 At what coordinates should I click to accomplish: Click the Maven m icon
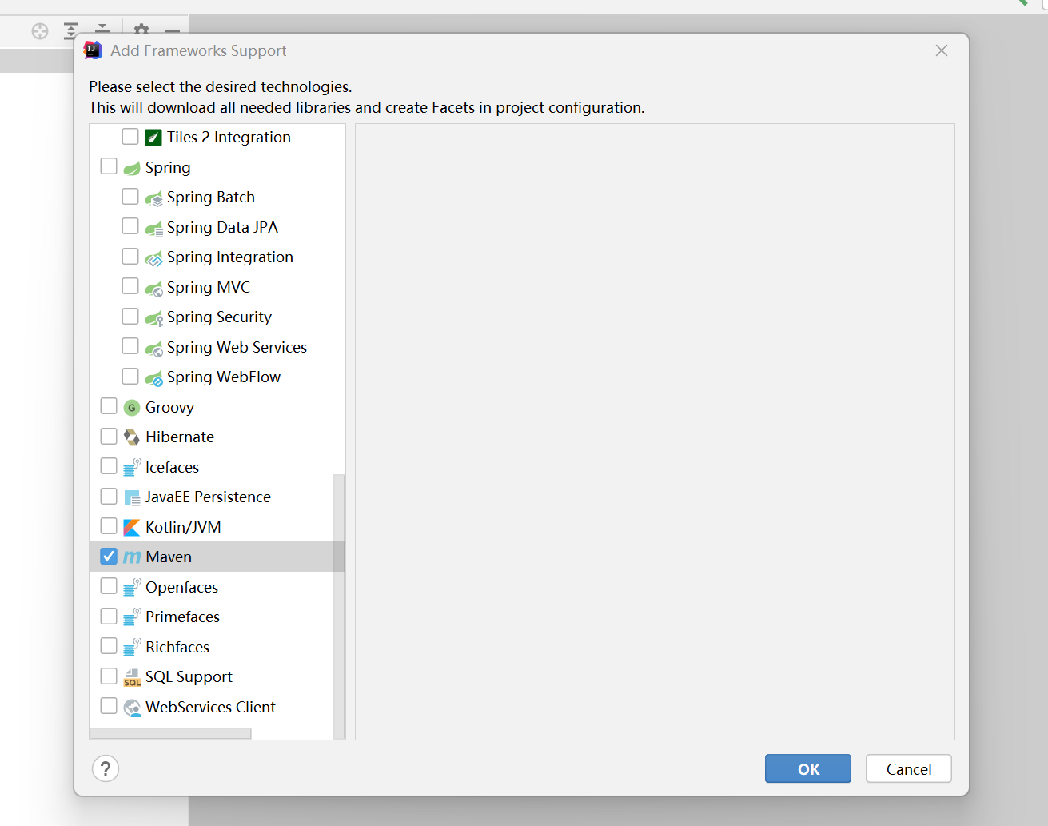[x=132, y=557]
